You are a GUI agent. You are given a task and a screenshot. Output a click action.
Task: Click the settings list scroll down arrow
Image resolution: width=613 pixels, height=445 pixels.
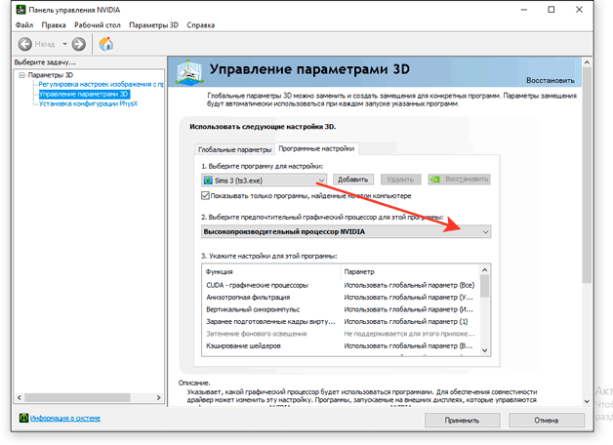(485, 350)
